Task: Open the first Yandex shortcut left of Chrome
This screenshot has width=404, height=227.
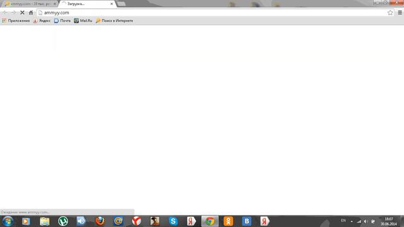Action: (191, 221)
